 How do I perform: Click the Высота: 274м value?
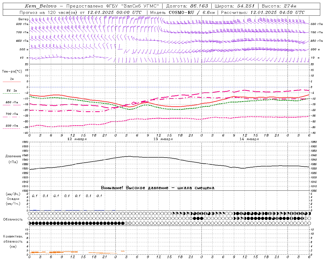pyautogui.click(x=279, y=6)
